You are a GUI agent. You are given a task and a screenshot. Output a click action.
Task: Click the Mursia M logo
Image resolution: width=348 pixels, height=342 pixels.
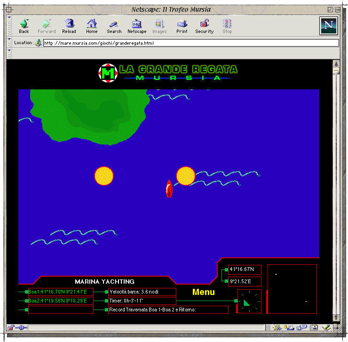click(108, 73)
